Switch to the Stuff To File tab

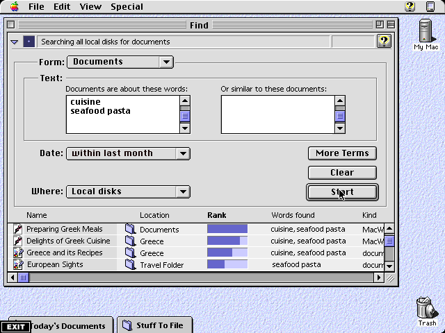(154, 325)
